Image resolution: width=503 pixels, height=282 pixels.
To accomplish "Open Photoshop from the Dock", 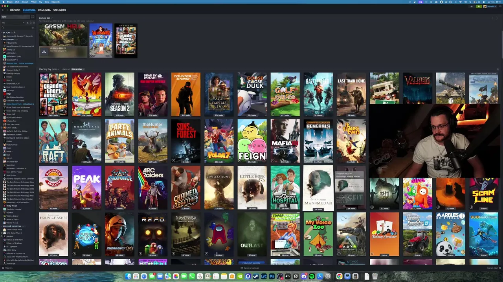I will point(272,277).
